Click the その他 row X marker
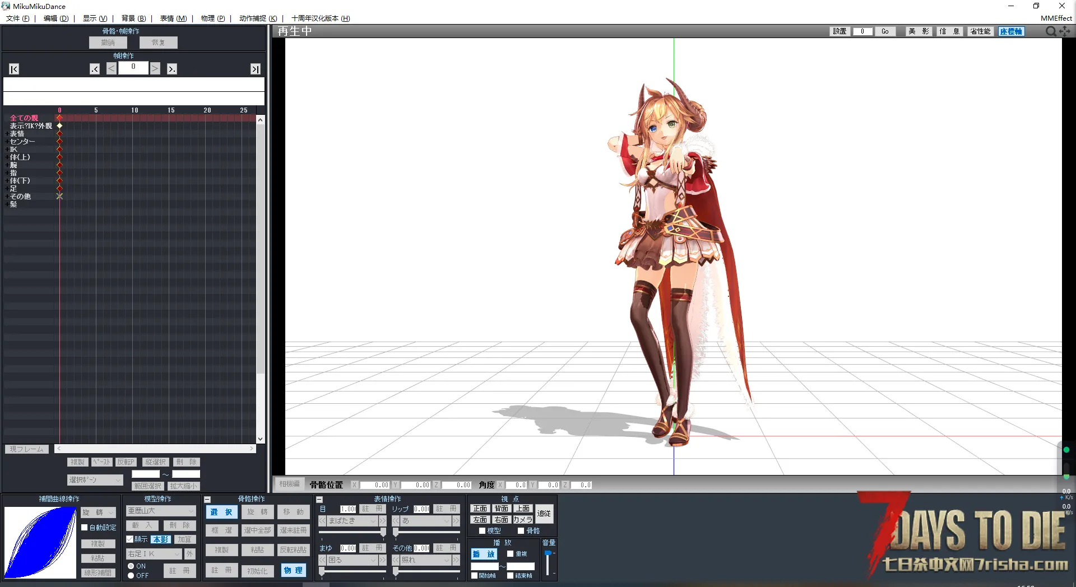The height and width of the screenshot is (587, 1076). pyautogui.click(x=59, y=197)
